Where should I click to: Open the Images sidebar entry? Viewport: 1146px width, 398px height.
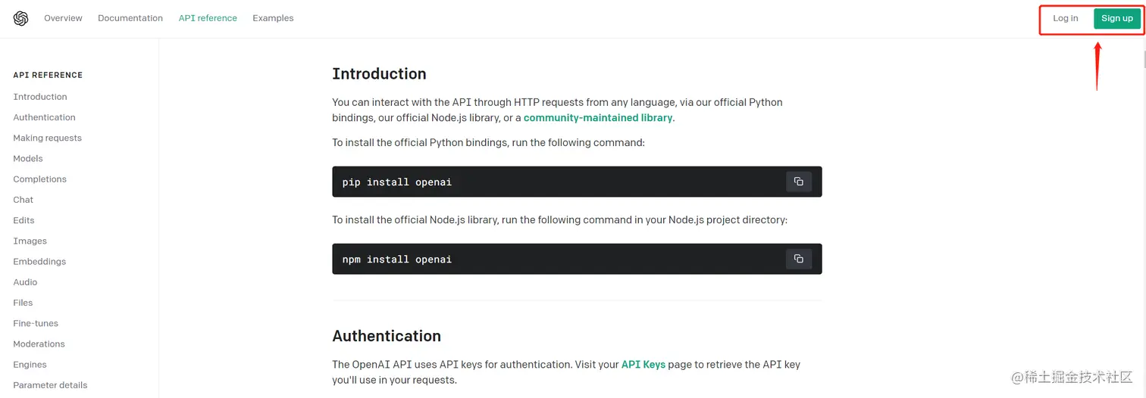pos(30,241)
